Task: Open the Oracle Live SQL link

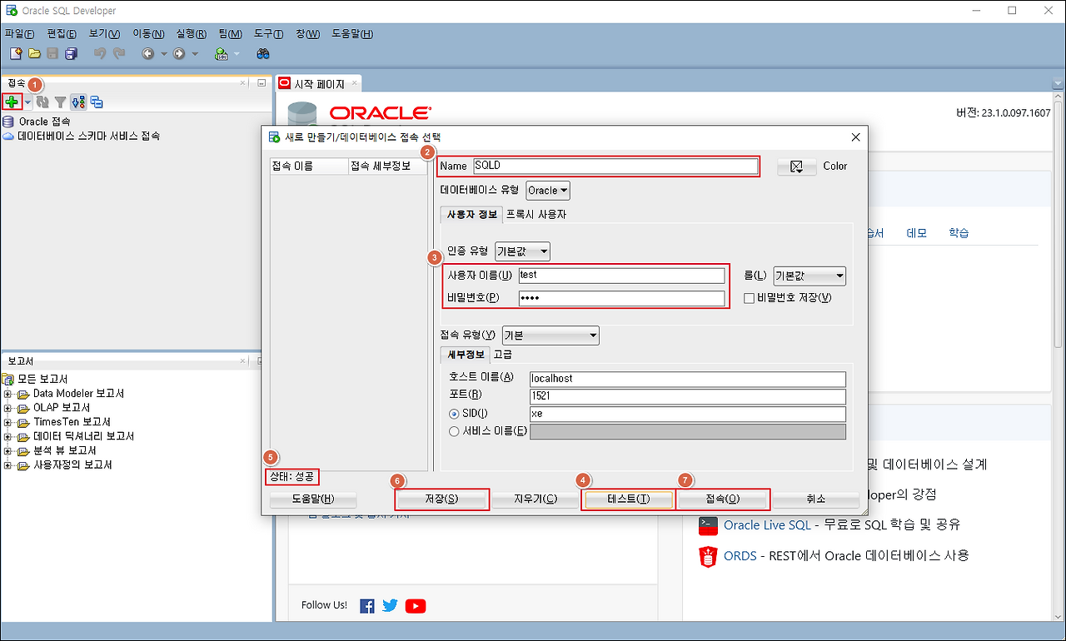Action: [767, 525]
